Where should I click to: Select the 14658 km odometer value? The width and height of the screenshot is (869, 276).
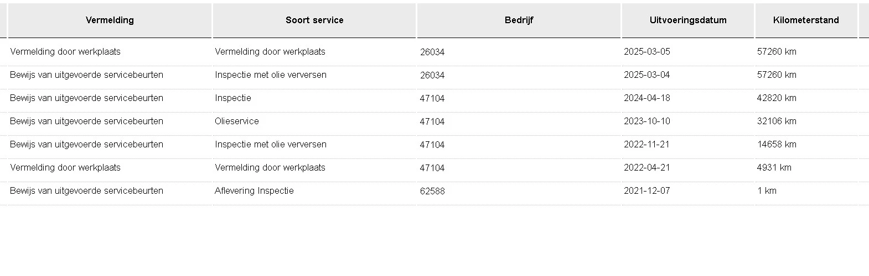click(x=777, y=145)
